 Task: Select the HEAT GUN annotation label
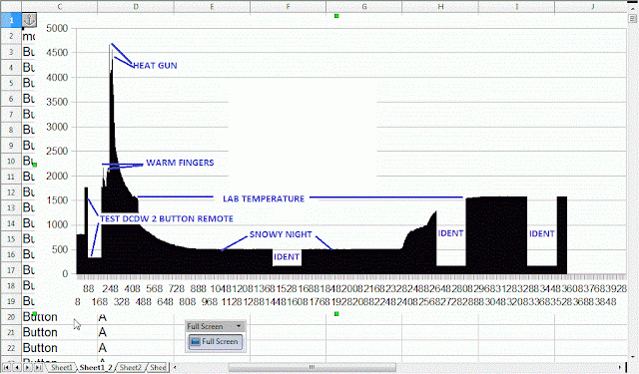(x=156, y=66)
